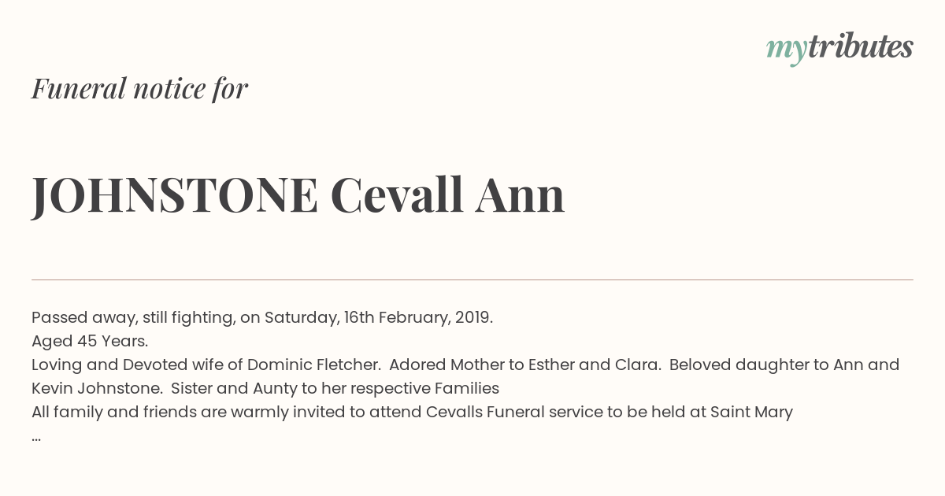Click the 'Aged 45 Years.' text
The height and width of the screenshot is (496, 945).
pos(90,342)
